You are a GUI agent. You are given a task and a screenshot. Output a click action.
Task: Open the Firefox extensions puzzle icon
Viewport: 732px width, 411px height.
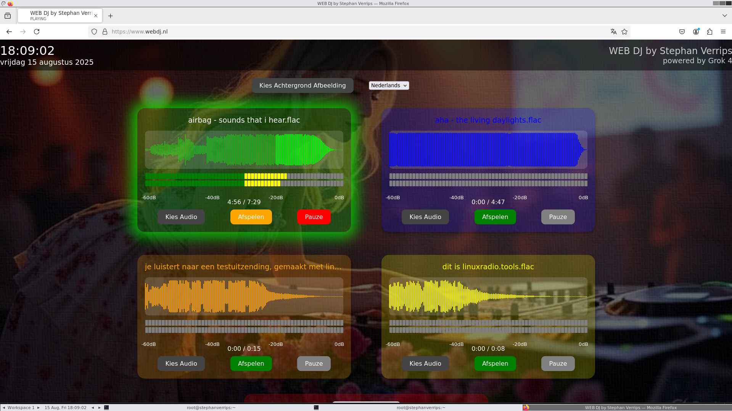click(709, 32)
